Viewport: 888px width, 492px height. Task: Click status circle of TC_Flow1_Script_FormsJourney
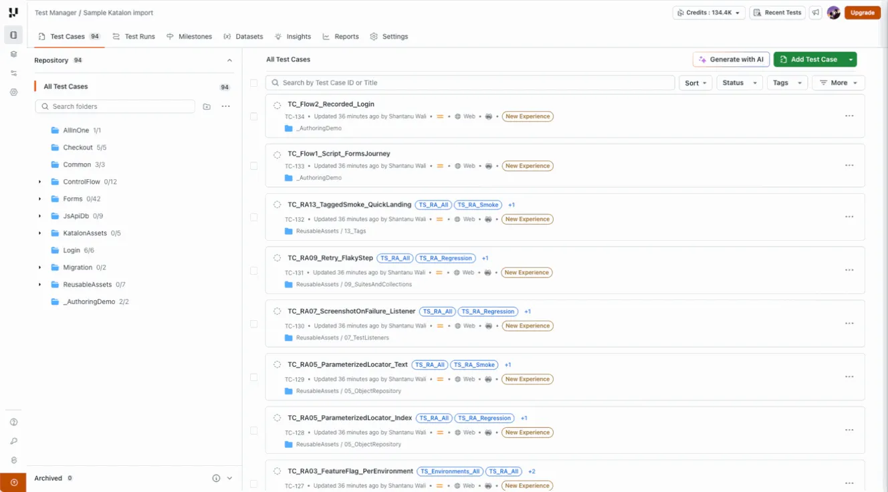277,154
